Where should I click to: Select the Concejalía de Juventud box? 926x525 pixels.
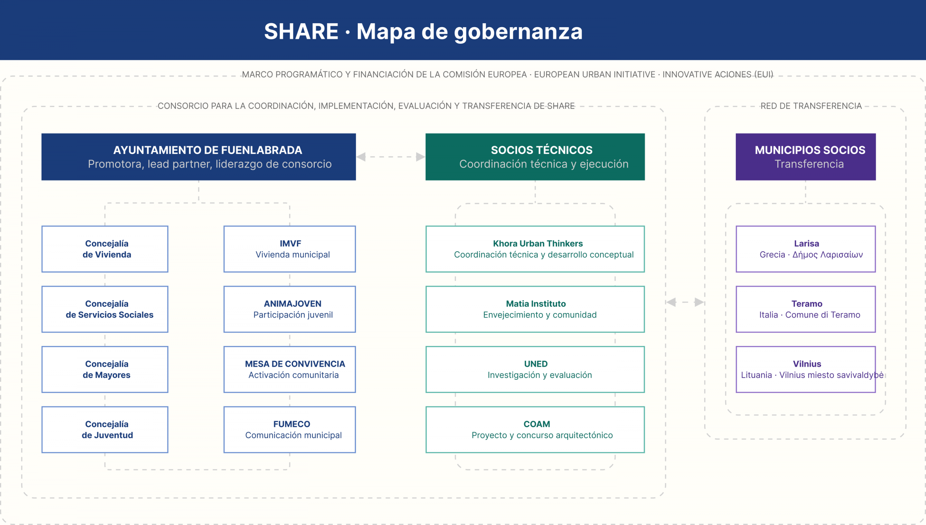[x=105, y=430]
